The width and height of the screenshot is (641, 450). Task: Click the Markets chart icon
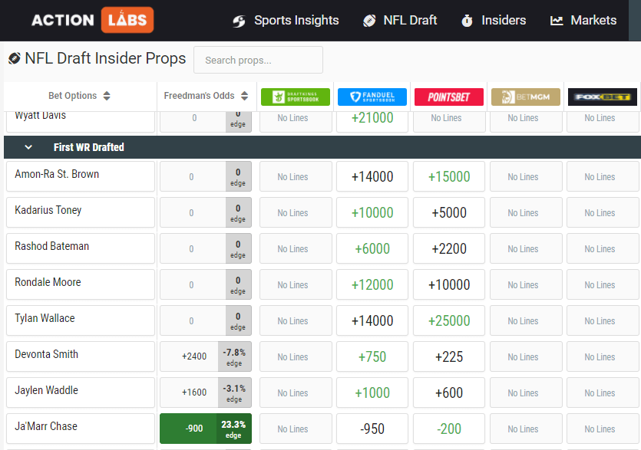tap(557, 21)
